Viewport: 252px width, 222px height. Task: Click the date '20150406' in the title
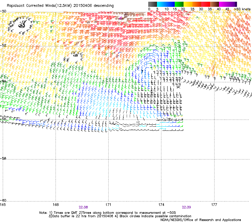(x=83, y=6)
